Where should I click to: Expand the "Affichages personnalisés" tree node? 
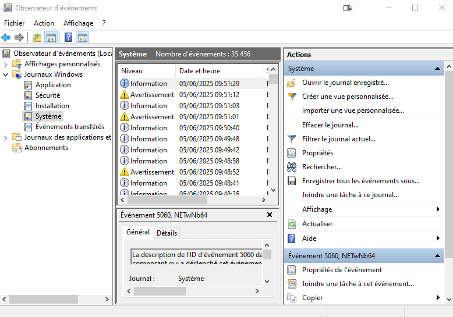(6, 64)
